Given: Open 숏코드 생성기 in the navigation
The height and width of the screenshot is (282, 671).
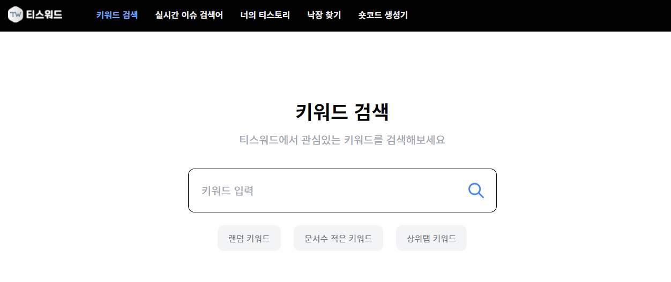Looking at the screenshot, I should coord(383,16).
